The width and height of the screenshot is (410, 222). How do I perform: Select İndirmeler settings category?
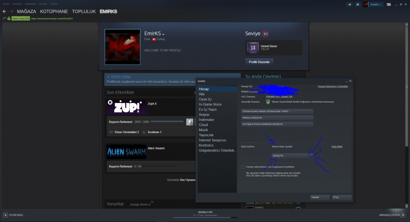pyautogui.click(x=217, y=119)
